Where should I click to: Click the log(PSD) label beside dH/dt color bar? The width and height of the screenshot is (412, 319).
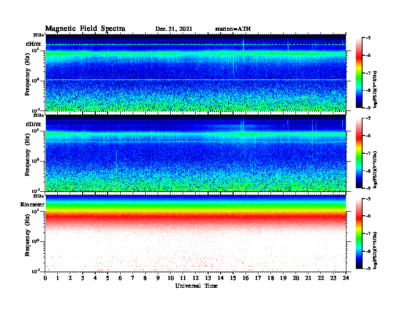(375, 89)
